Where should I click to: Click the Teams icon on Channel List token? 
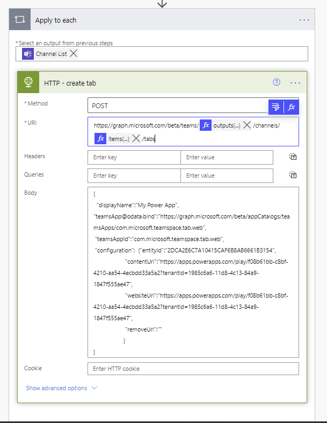point(28,54)
